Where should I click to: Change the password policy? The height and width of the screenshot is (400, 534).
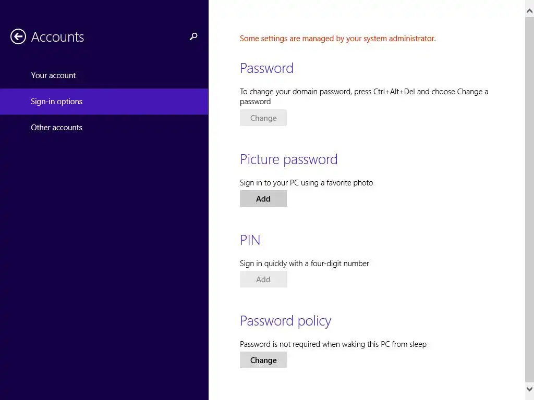[x=263, y=360]
